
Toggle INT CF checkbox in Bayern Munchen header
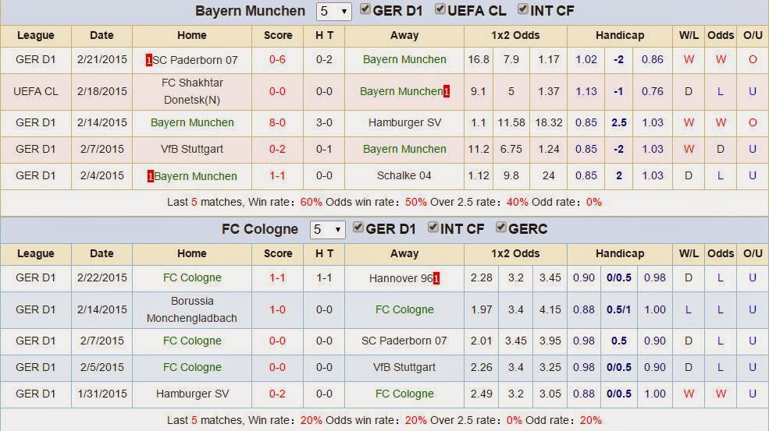(522, 10)
